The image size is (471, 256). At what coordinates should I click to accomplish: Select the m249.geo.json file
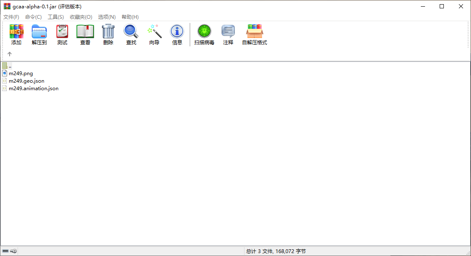[x=26, y=81]
